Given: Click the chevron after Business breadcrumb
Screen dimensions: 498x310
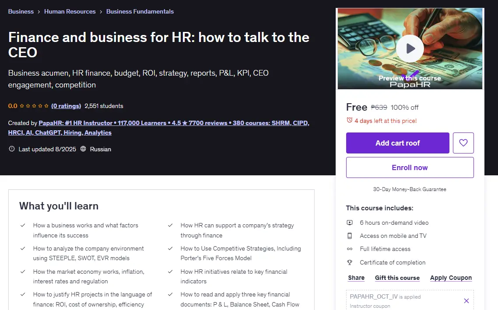Looking at the screenshot, I should 39,12.
